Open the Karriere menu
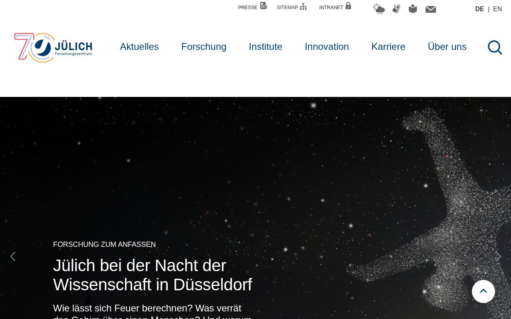This screenshot has height=319, width=511. (x=388, y=47)
